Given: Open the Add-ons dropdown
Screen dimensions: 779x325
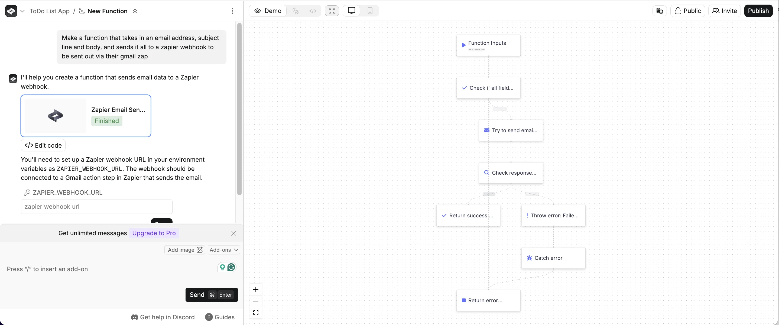Looking at the screenshot, I should click(x=224, y=250).
